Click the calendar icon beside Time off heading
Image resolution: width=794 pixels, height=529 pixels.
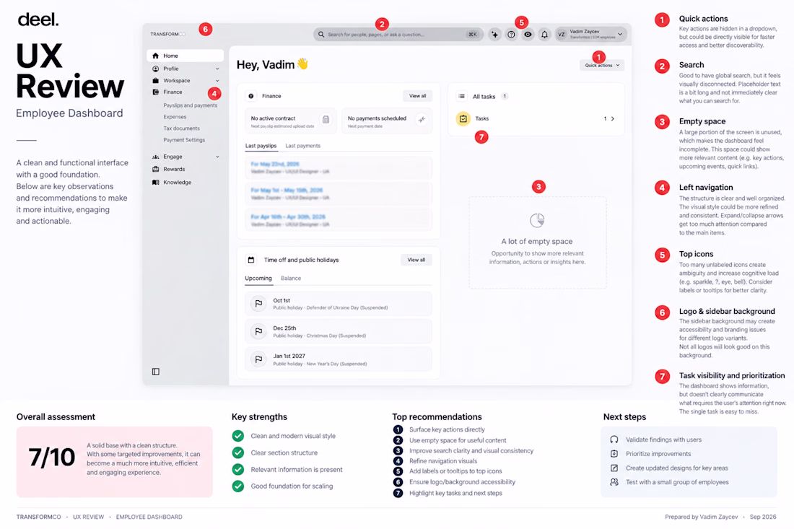(x=251, y=260)
